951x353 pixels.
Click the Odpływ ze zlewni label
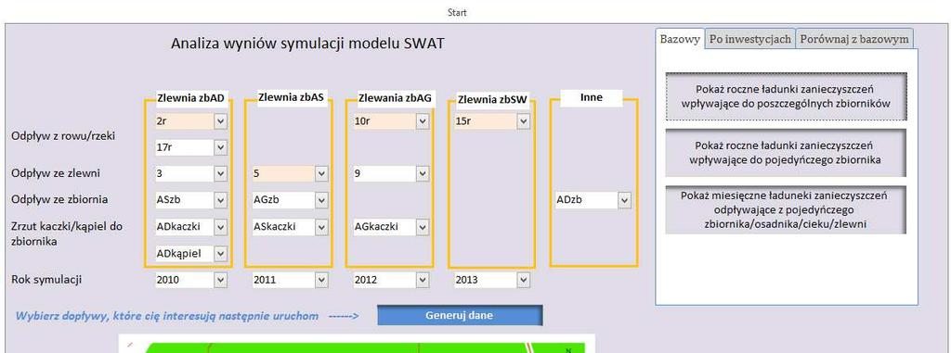pyautogui.click(x=56, y=173)
